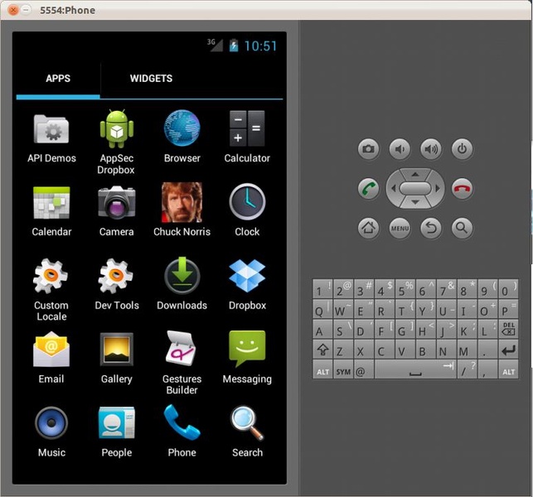Click the red end call button
Viewport: 533px width, 497px height.
[x=462, y=188]
